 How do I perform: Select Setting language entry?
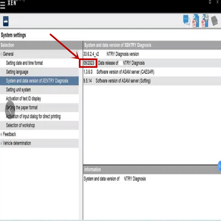click(x=39, y=72)
